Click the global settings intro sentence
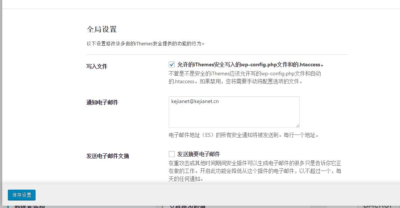 [x=146, y=43]
